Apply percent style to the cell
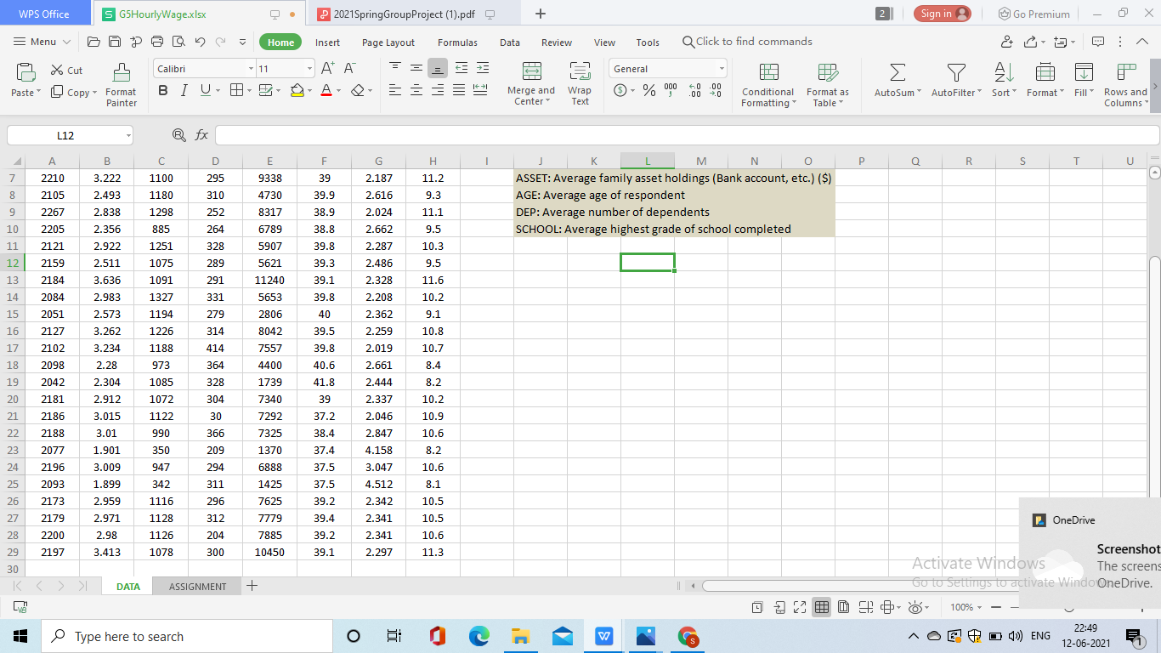Viewport: 1161px width, 653px height. (x=649, y=90)
